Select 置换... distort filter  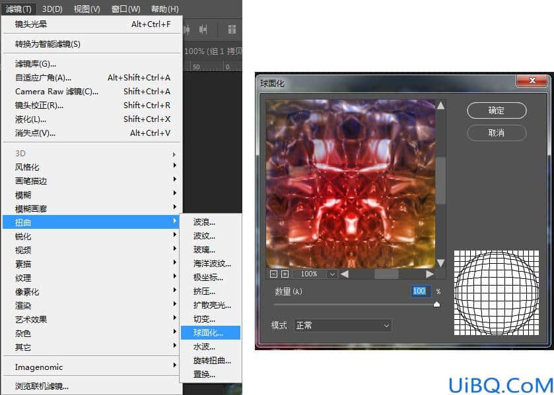pyautogui.click(x=211, y=374)
